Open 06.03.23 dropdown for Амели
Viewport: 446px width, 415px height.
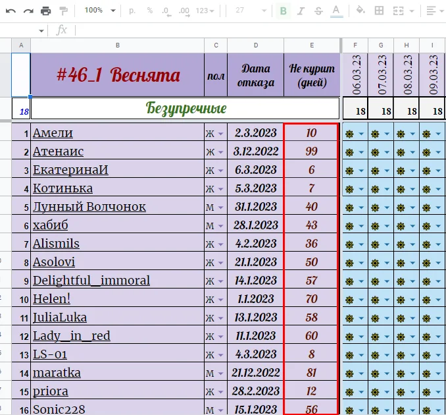tap(361, 134)
